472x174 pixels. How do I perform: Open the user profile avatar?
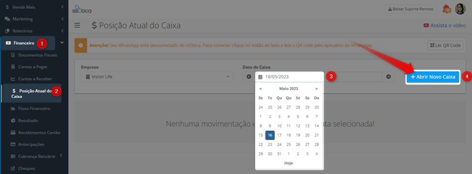tap(460, 9)
